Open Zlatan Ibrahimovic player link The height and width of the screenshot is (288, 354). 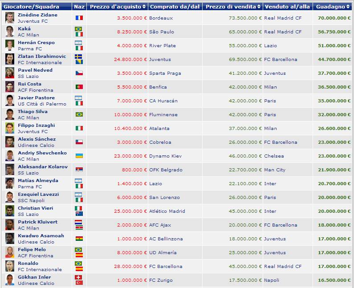click(x=42, y=56)
